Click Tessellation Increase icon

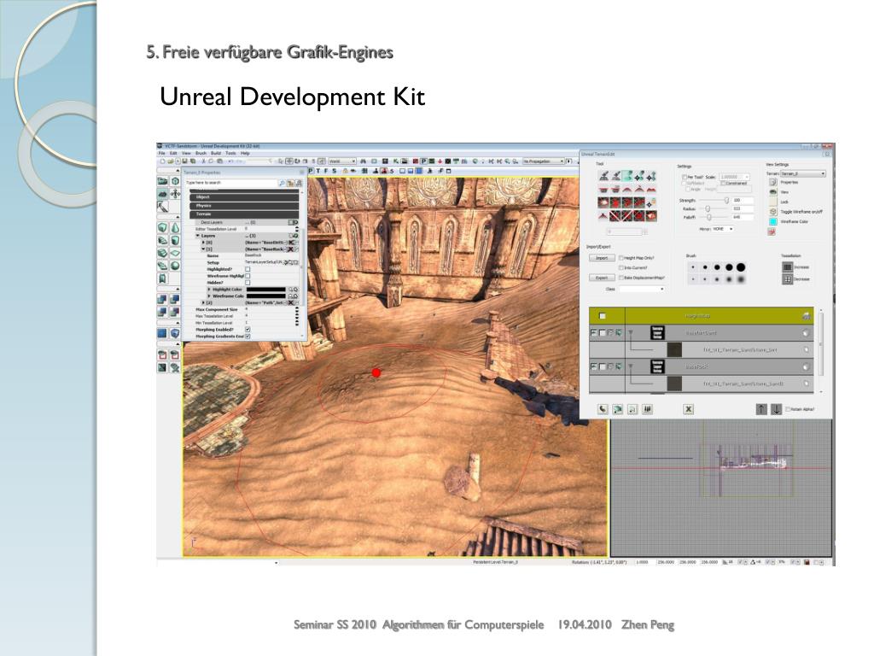click(x=787, y=267)
